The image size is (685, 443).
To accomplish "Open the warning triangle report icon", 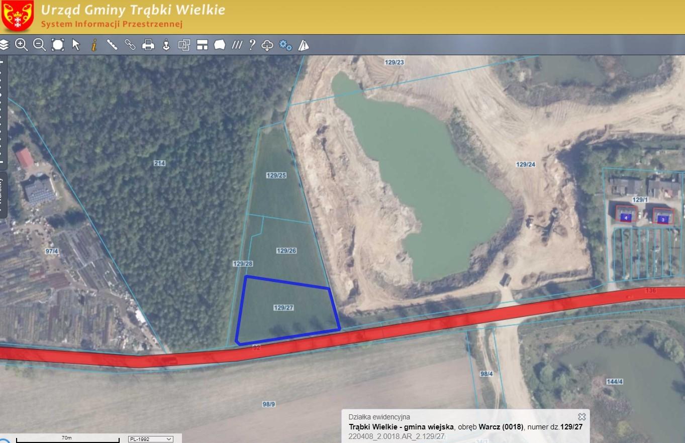I will point(304,45).
